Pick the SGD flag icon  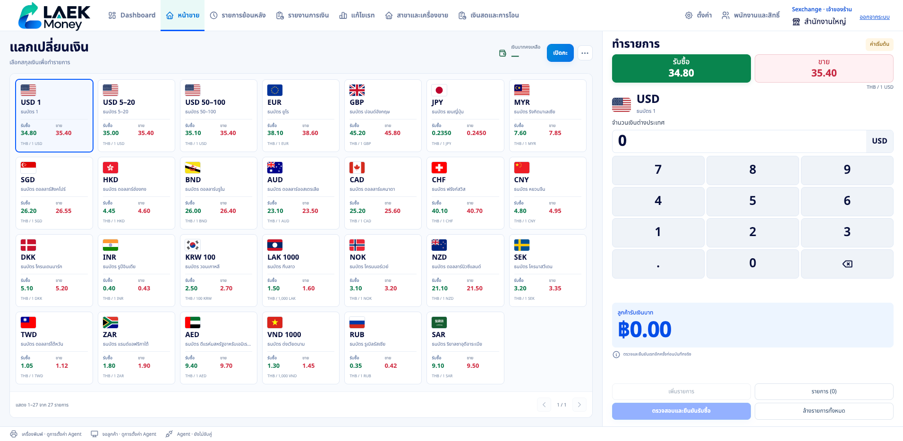tap(28, 168)
